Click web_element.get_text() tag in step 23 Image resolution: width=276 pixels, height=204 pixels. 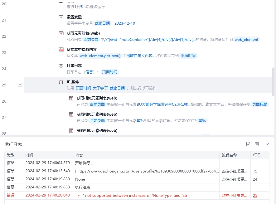[100, 56]
